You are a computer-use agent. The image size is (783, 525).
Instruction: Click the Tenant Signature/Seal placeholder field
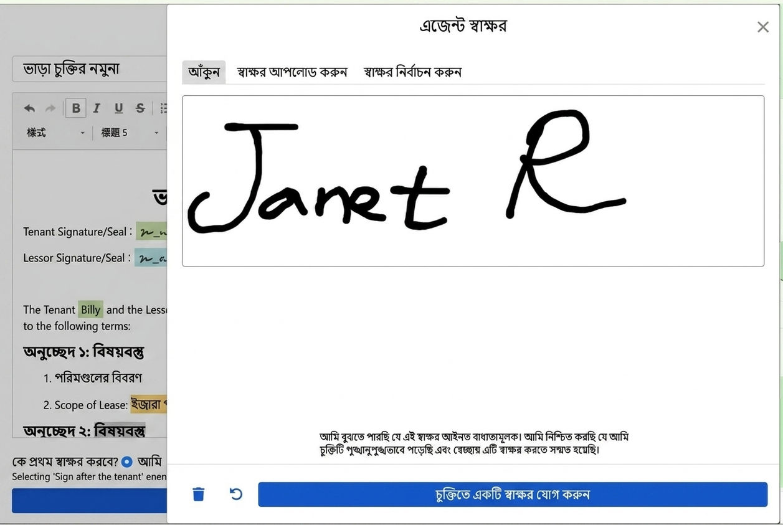pos(151,232)
